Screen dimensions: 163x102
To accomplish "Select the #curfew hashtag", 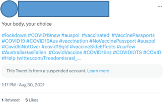I will tap(126, 47).
